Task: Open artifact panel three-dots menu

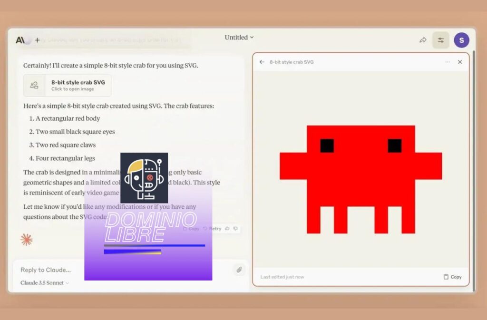Action: coord(448,62)
